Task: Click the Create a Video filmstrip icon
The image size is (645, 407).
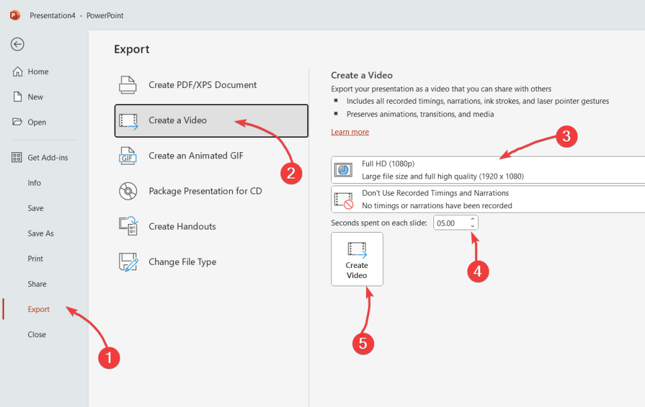Action: pyautogui.click(x=128, y=121)
